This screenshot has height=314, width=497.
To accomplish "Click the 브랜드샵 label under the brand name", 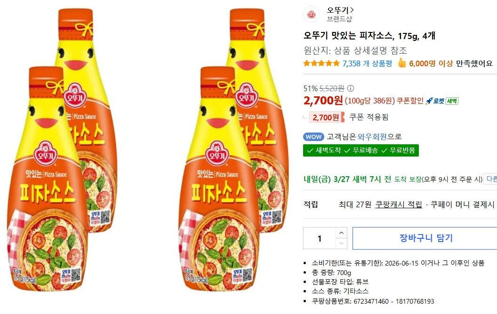I will [339, 19].
